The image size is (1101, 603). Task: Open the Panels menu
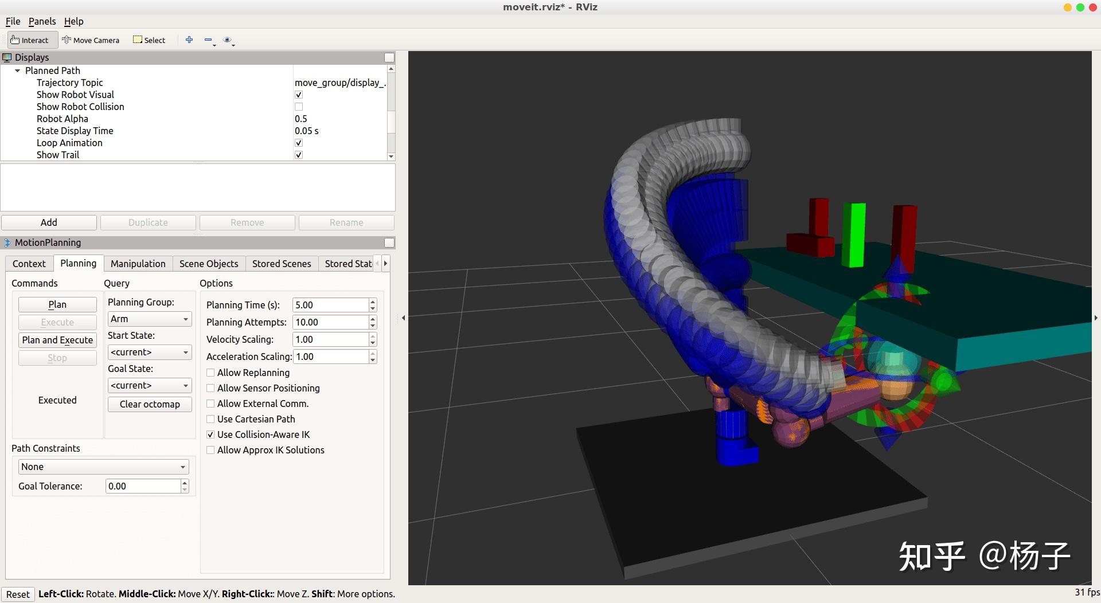click(42, 21)
